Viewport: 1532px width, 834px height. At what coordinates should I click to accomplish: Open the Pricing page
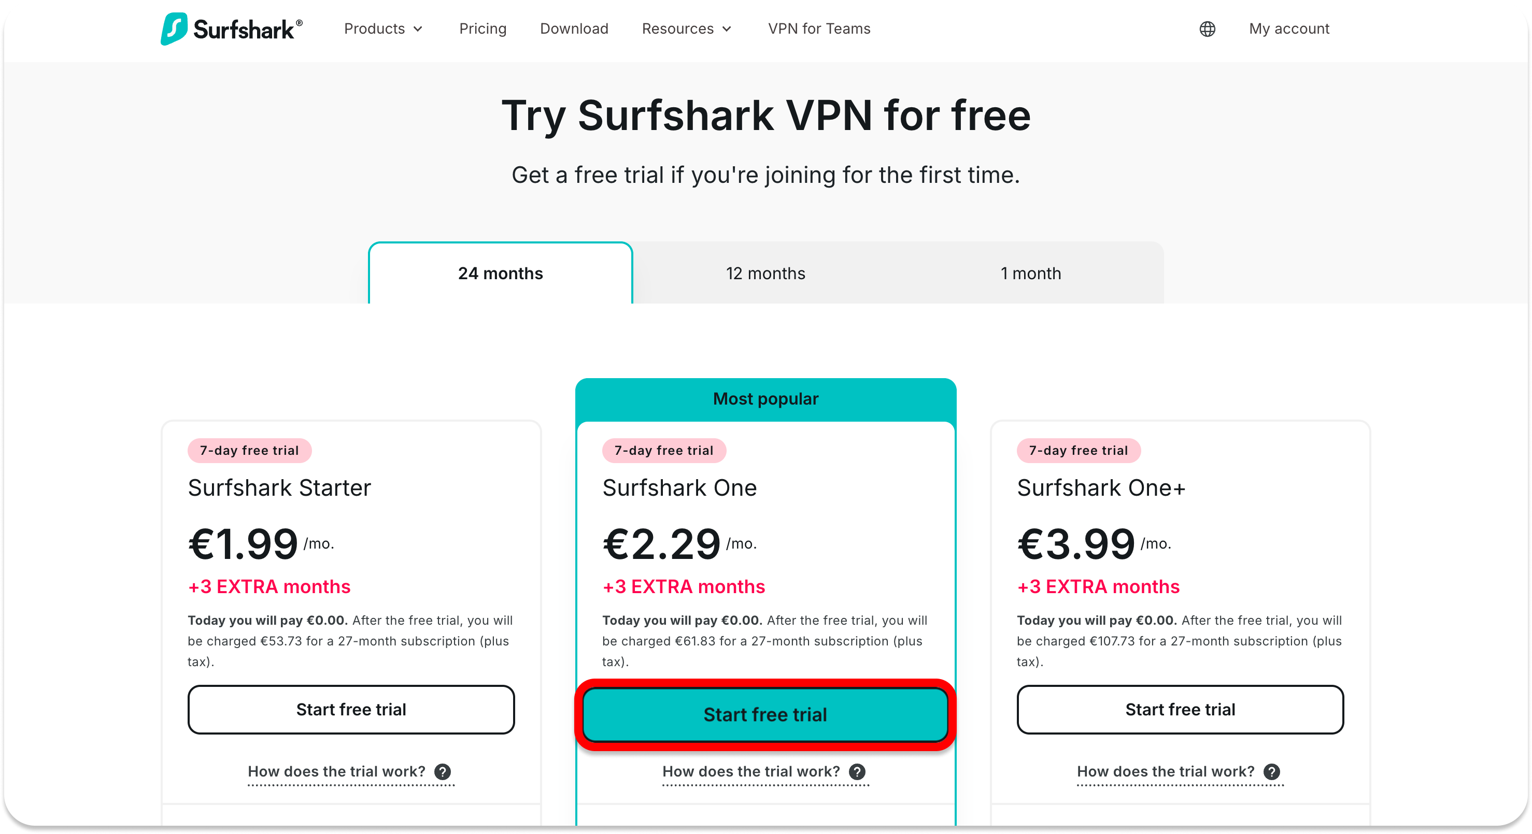point(483,28)
